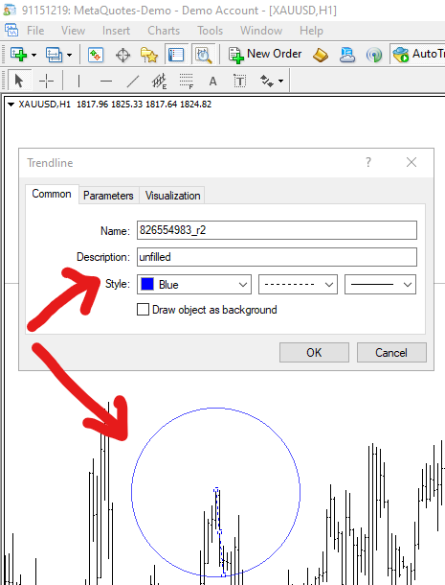Select the Horizontal Line tool
Image resolution: width=445 pixels, height=585 pixels.
(x=106, y=81)
